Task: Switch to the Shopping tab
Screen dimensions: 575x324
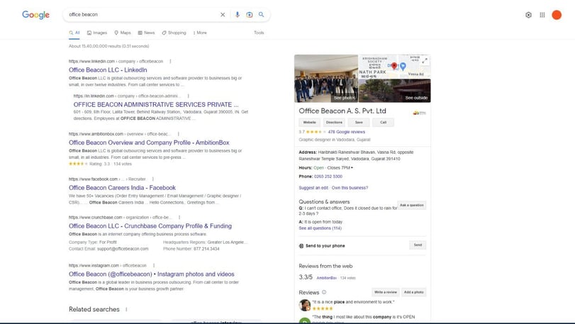Action: (x=174, y=33)
